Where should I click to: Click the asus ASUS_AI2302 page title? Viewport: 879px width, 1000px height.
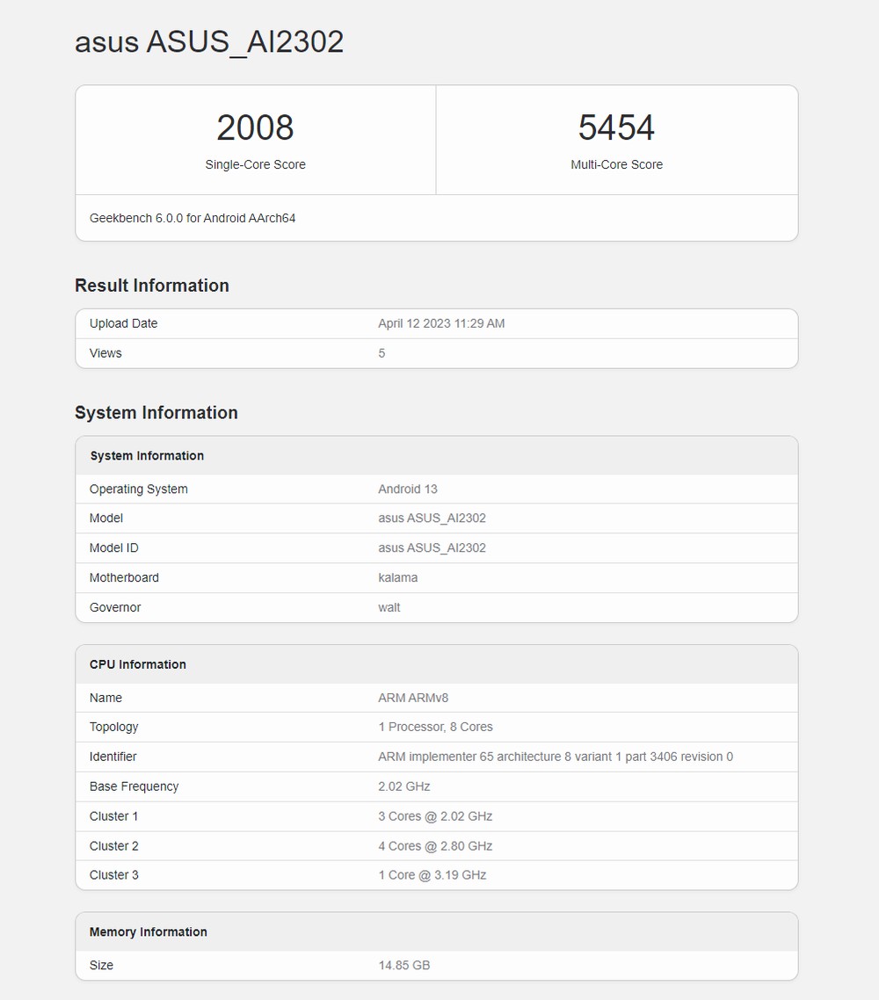209,41
